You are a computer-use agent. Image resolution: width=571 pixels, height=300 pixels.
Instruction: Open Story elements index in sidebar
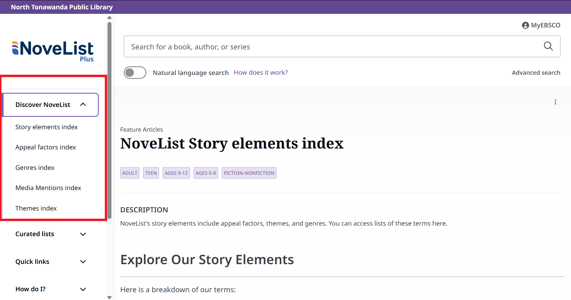46,127
